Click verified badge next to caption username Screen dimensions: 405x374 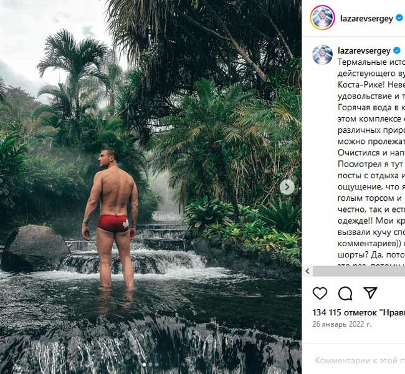(x=397, y=50)
